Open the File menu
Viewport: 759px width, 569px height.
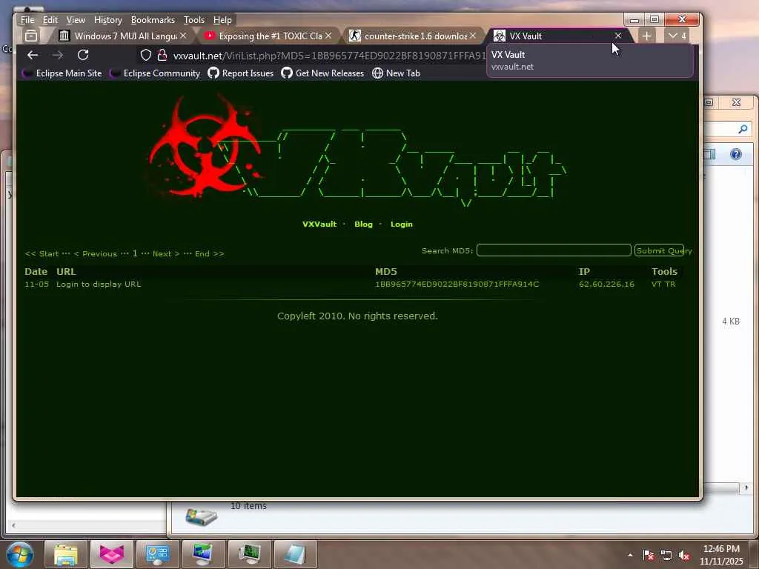[x=27, y=20]
